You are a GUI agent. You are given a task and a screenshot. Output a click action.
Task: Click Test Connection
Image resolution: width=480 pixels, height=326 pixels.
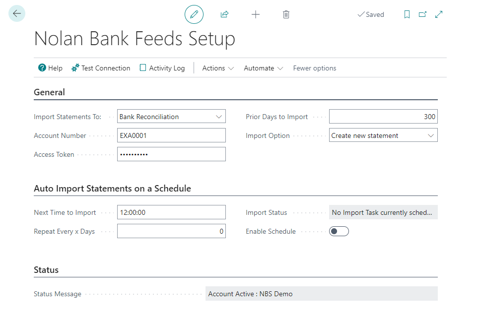[101, 68]
